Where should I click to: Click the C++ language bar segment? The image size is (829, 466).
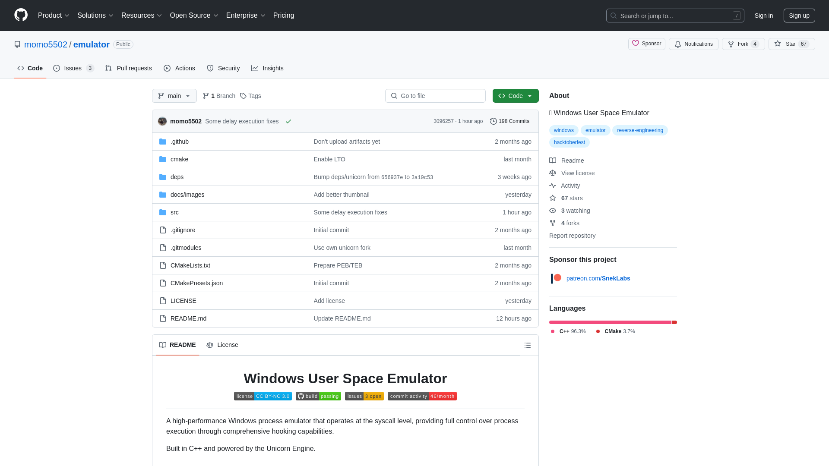coord(610,322)
